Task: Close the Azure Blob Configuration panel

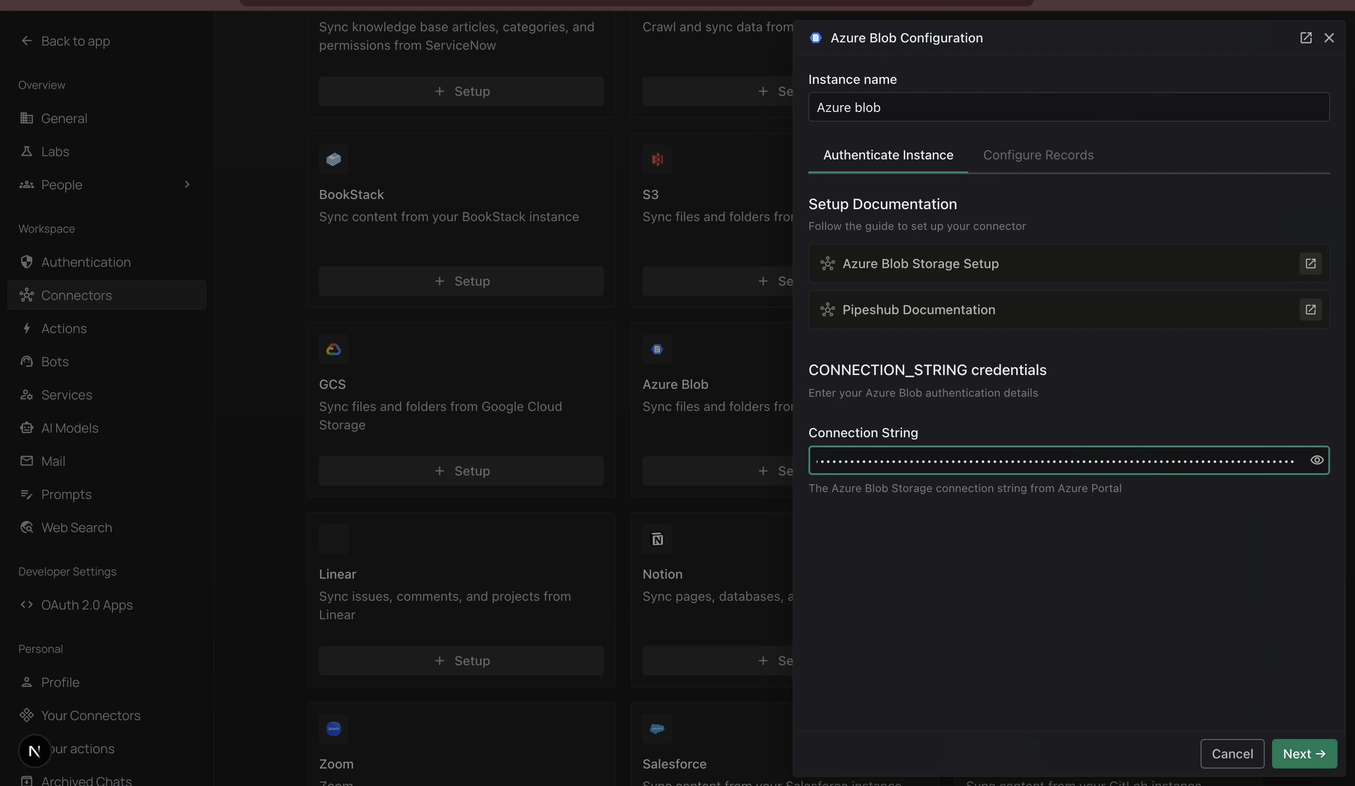Action: coord(1329,38)
